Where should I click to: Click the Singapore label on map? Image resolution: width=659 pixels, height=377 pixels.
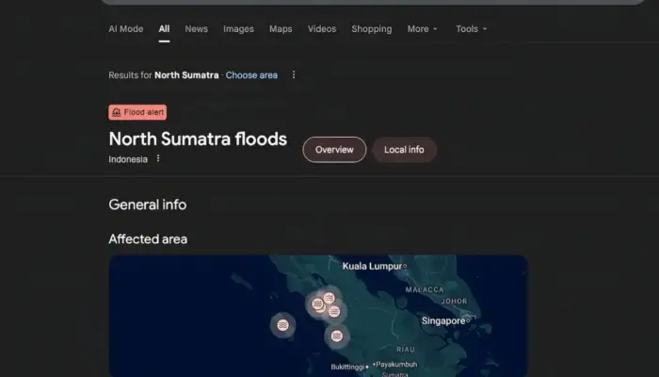click(x=443, y=321)
